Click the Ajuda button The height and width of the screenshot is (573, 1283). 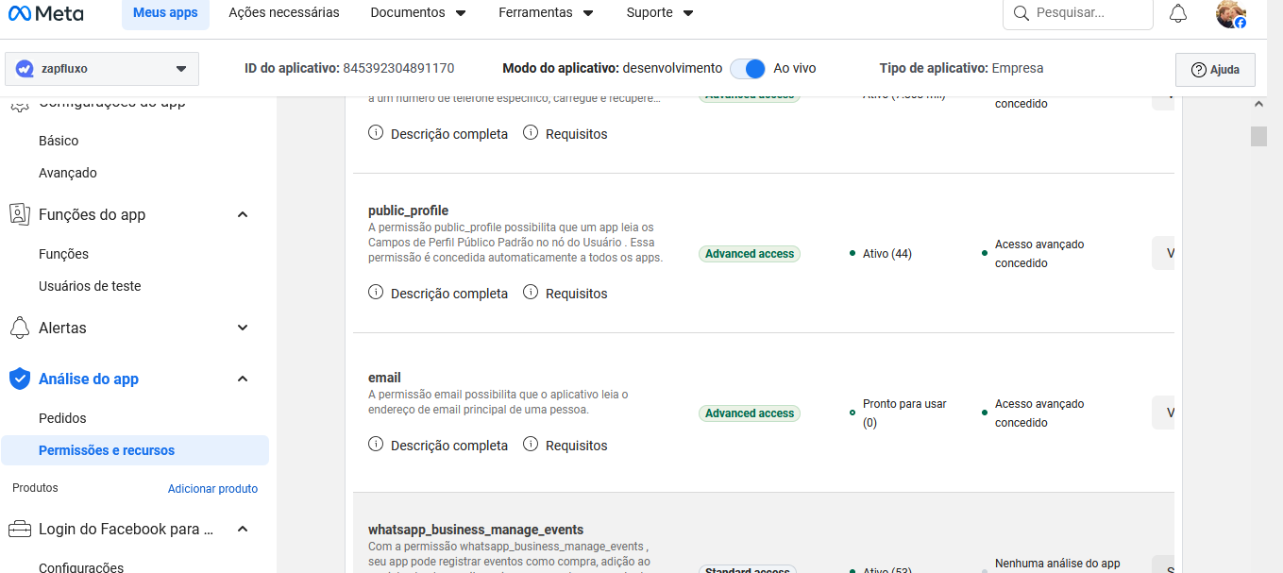(x=1214, y=70)
